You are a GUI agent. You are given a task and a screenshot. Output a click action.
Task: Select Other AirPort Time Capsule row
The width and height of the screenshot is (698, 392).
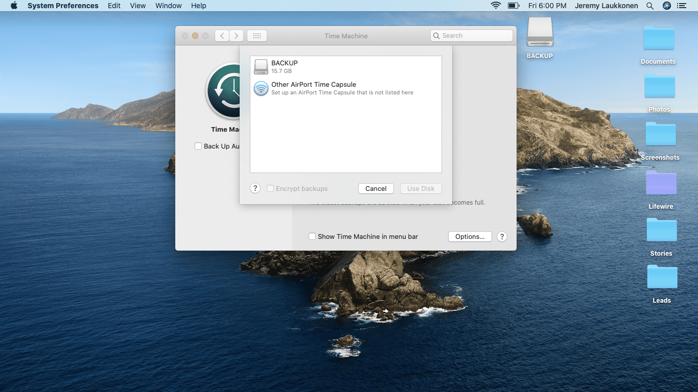coord(346,88)
